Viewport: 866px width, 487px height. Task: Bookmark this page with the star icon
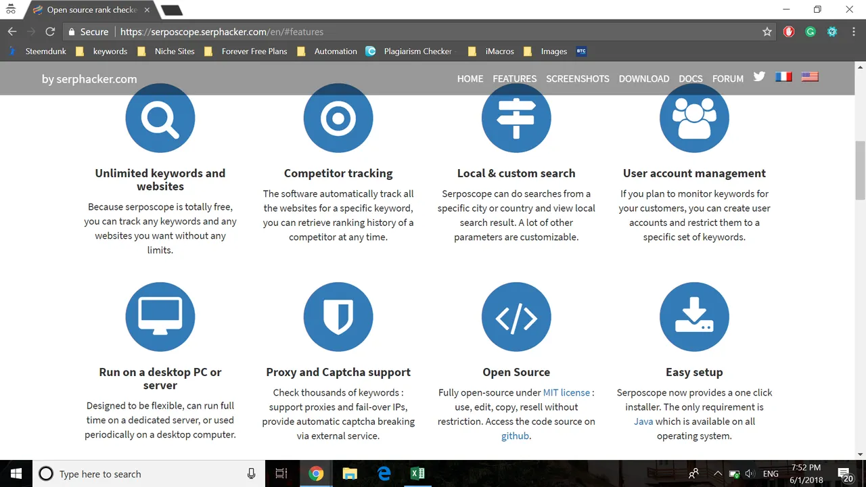[767, 32]
